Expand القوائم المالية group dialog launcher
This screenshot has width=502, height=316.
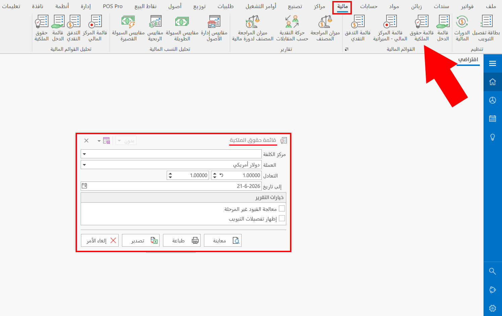(x=346, y=49)
